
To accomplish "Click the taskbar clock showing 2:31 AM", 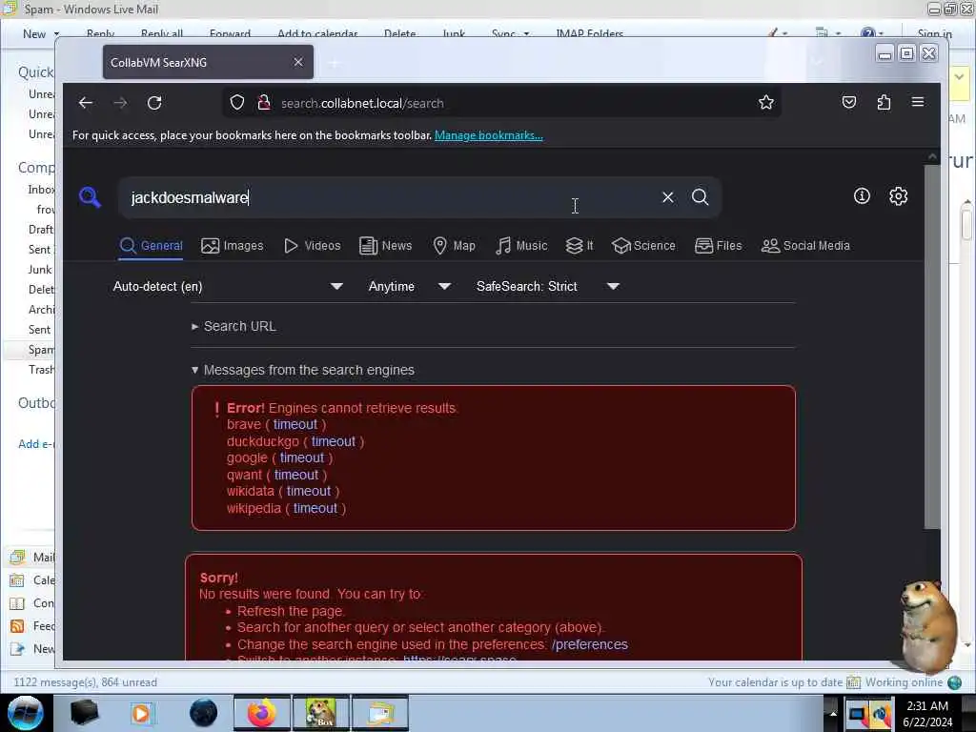I will [927, 714].
